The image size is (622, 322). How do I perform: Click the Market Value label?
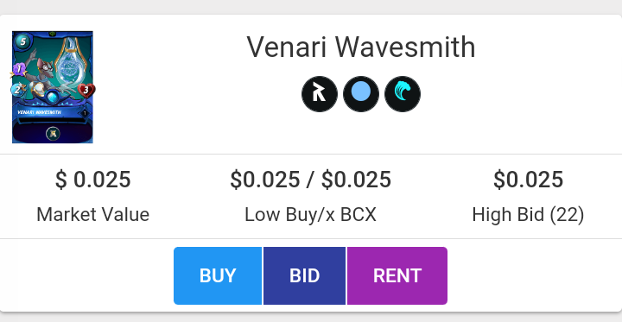pyautogui.click(x=92, y=215)
